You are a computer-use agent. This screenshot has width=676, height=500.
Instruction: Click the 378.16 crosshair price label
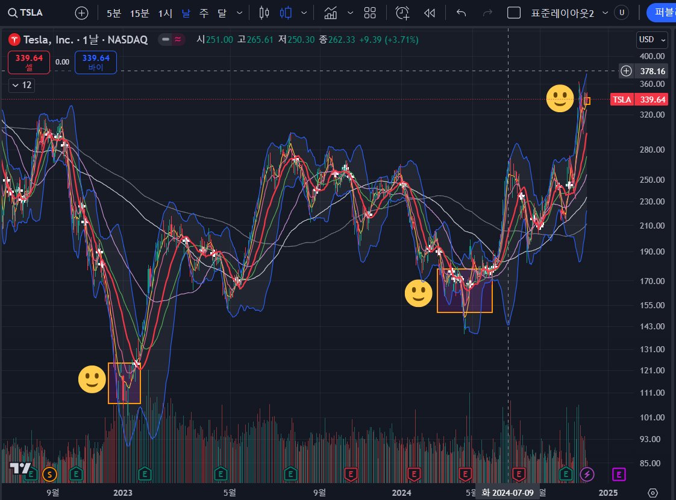click(x=653, y=71)
